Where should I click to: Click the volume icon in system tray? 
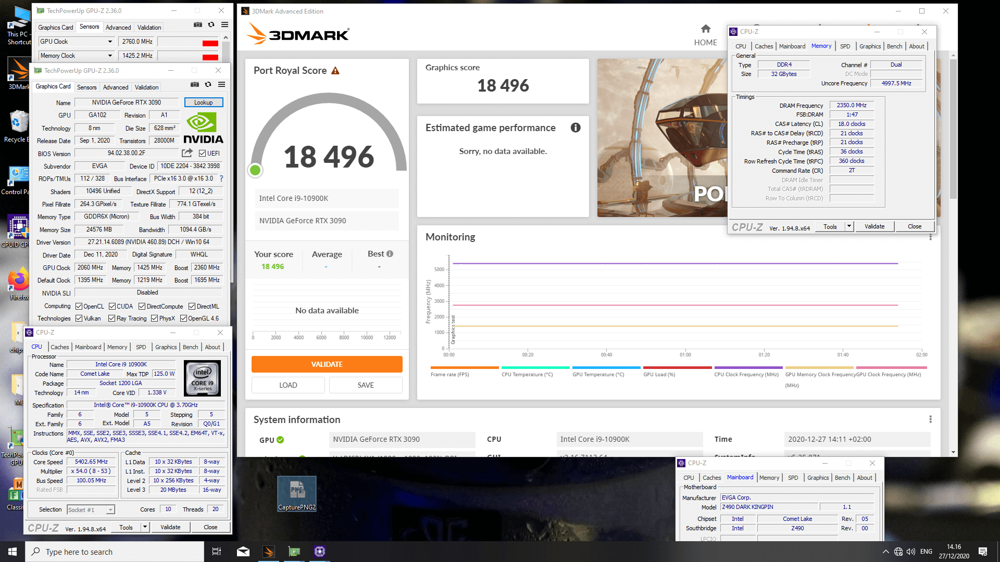[911, 552]
